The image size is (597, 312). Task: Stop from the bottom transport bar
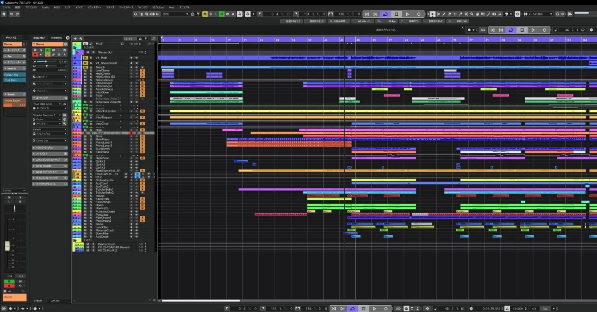[x=363, y=308]
